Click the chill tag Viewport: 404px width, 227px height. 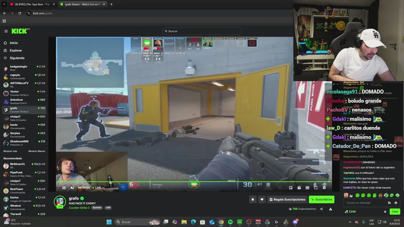(x=108, y=208)
